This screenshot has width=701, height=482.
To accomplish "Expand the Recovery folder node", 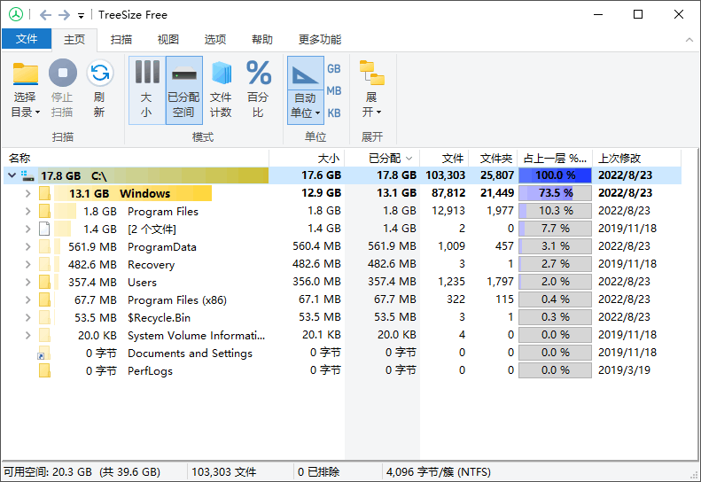I will 28,264.
